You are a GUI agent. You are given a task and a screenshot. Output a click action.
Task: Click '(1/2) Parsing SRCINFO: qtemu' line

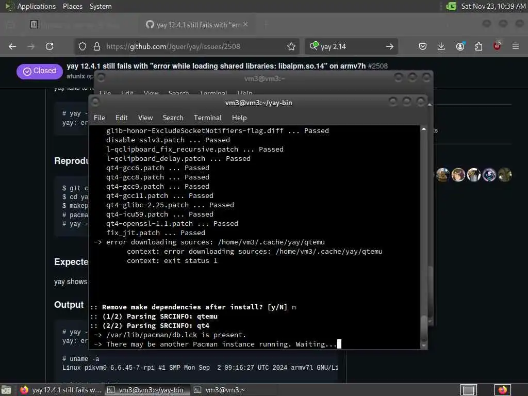click(154, 317)
